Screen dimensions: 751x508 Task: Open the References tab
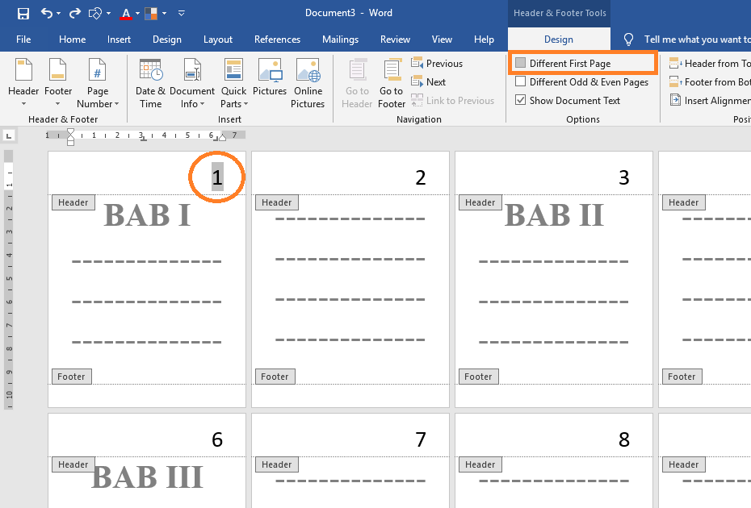(x=277, y=40)
